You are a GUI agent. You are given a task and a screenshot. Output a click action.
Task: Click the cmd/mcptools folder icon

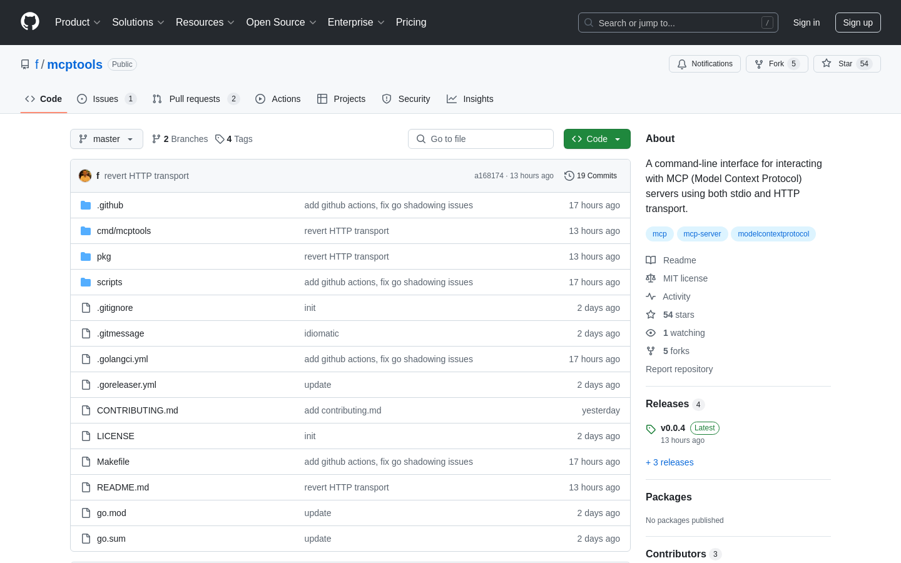point(86,231)
